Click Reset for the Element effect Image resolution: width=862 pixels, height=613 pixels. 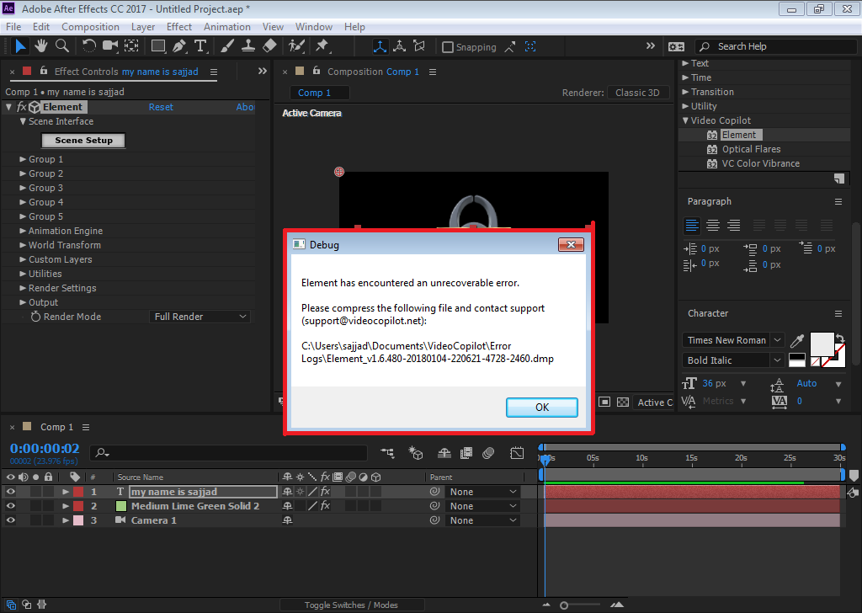pos(161,107)
